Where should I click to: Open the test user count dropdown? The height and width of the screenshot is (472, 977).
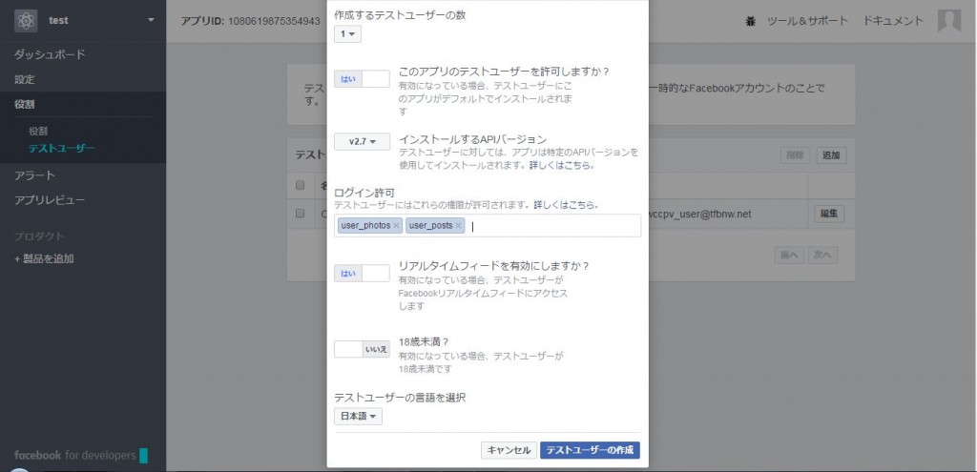pos(347,34)
